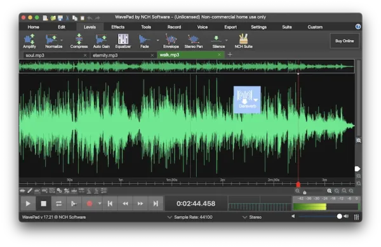
Task: Select the pencil edit tool
Action: pyautogui.click(x=30, y=191)
